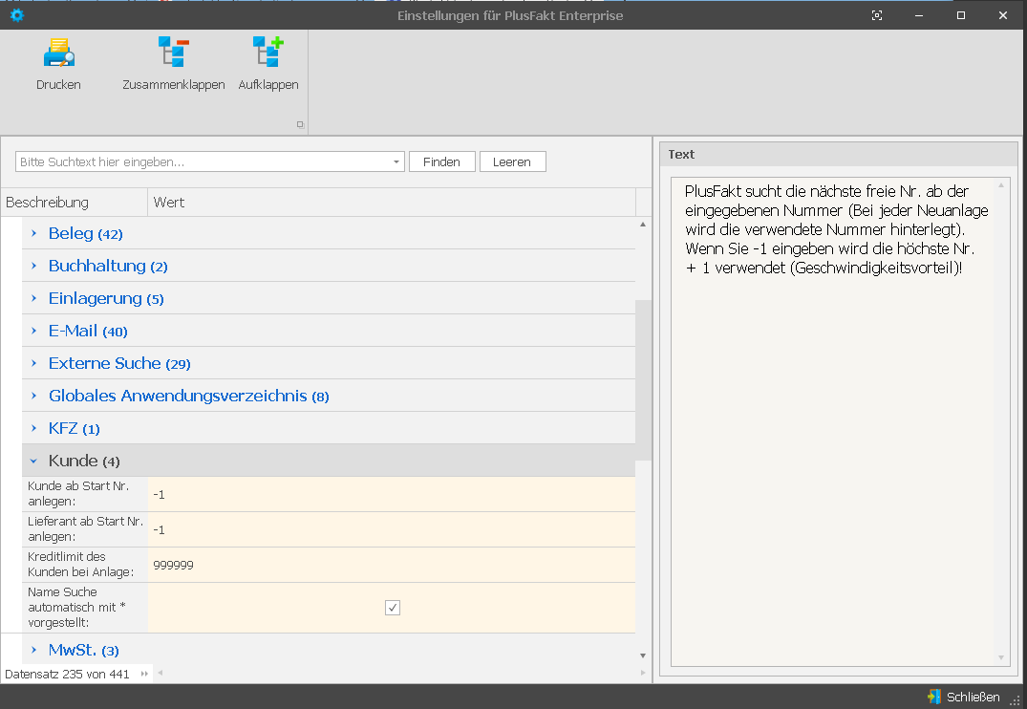The height and width of the screenshot is (709, 1027).
Task: Expand the Beleg (42) group
Action: pos(34,233)
